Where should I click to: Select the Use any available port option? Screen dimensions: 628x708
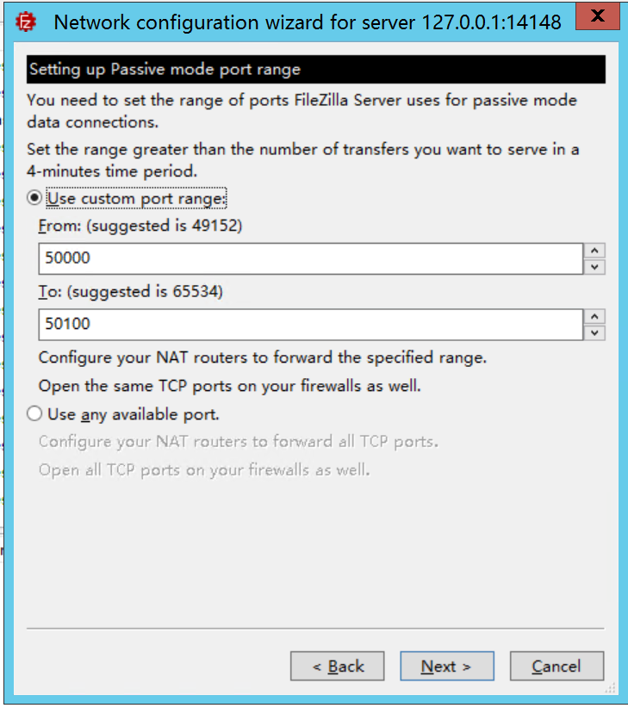(x=34, y=413)
